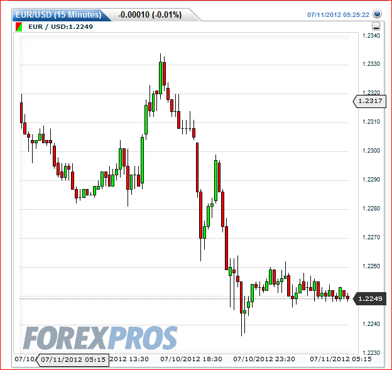This screenshot has width=392, height=370.
Task: Click the current price 1.2249 marker
Action: (x=369, y=298)
